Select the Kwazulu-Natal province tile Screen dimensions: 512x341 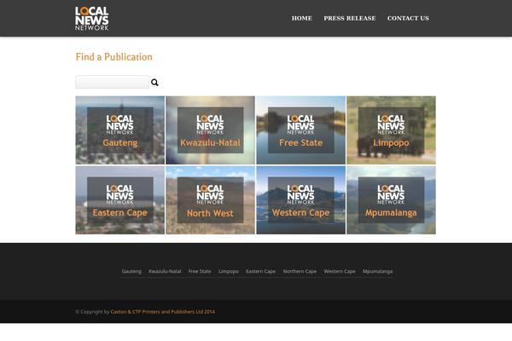click(210, 130)
